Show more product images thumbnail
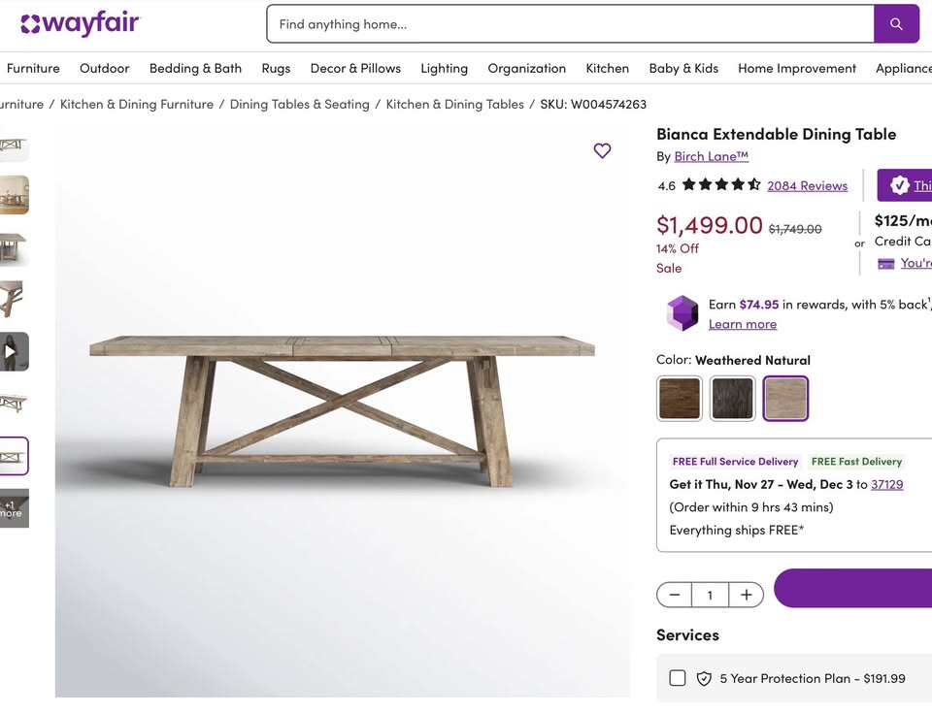This screenshot has height=713, width=932. (x=14, y=508)
